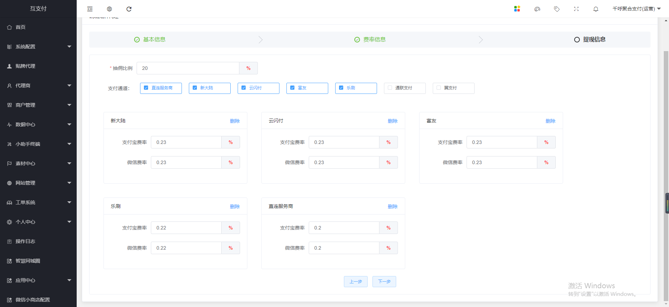
Task: Click the 代理商 user icon
Action: tap(9, 86)
